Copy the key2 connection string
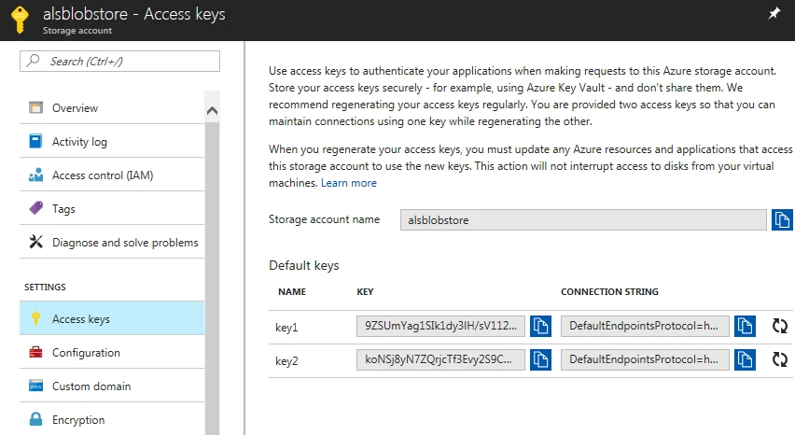 point(744,359)
